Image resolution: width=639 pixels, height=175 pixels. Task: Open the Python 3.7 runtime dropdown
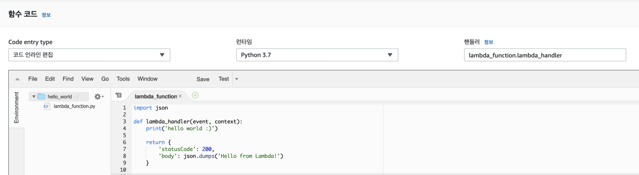(x=317, y=55)
